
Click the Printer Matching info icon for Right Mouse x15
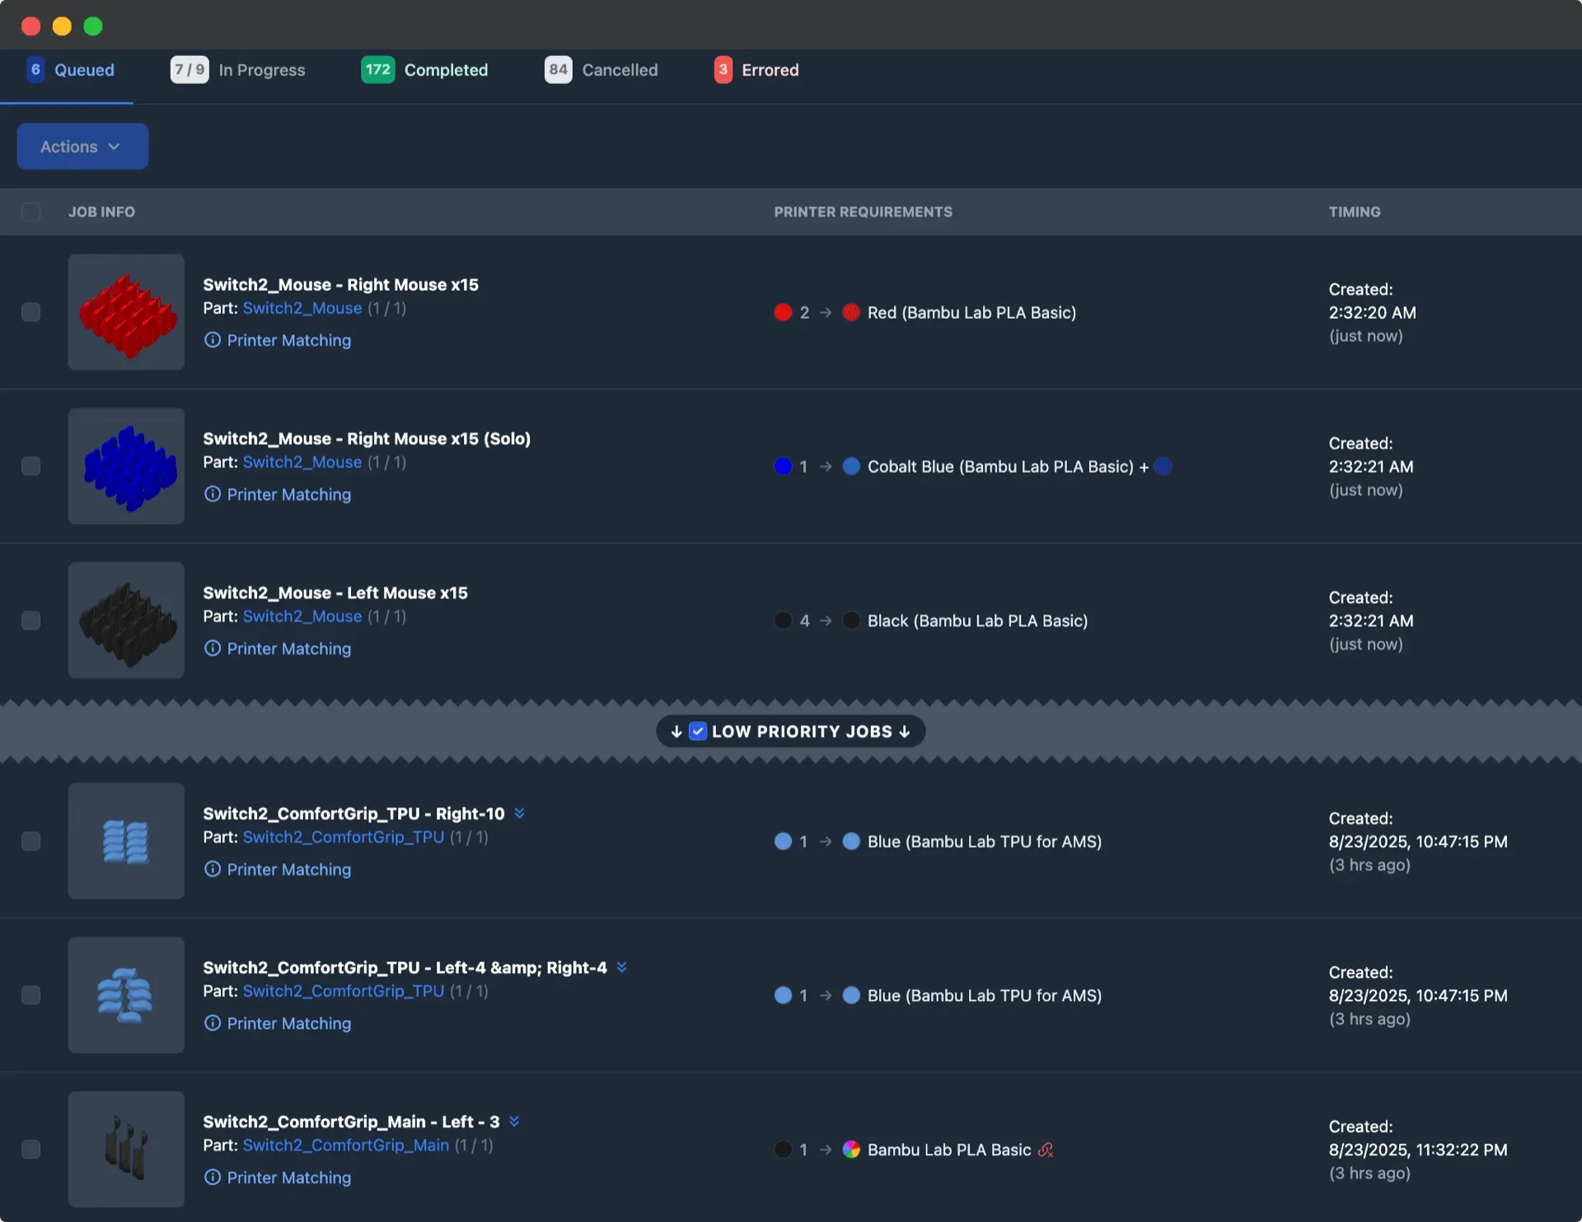213,340
